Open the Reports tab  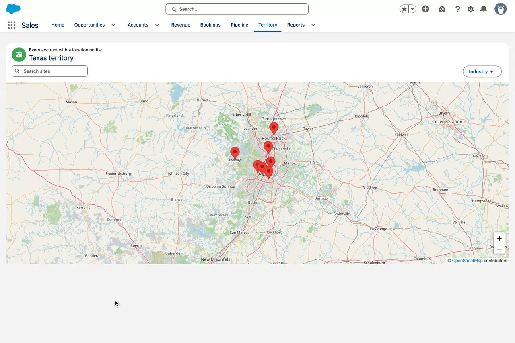[296, 25]
